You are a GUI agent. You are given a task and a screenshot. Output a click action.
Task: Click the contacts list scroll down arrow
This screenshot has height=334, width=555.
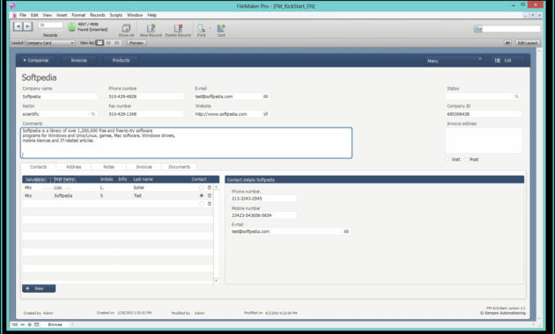click(x=216, y=280)
